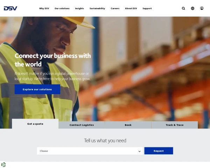Image resolution: width=210 pixels, height=168 pixels.
Task: Open the Insights menu
Action: 79,8
